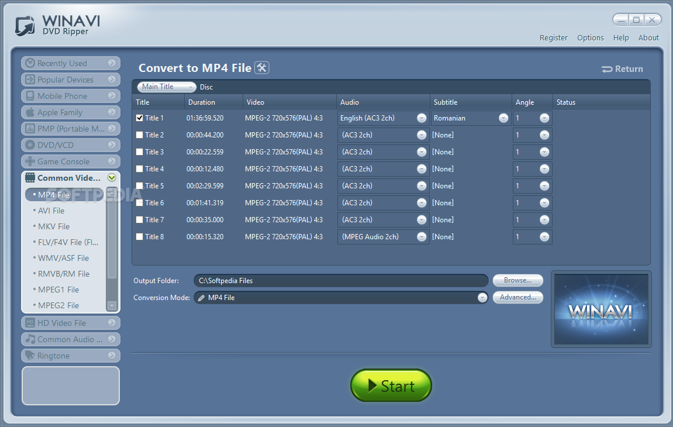Open Title 2 audio dropdown
The height and width of the screenshot is (427, 673).
pyautogui.click(x=422, y=135)
